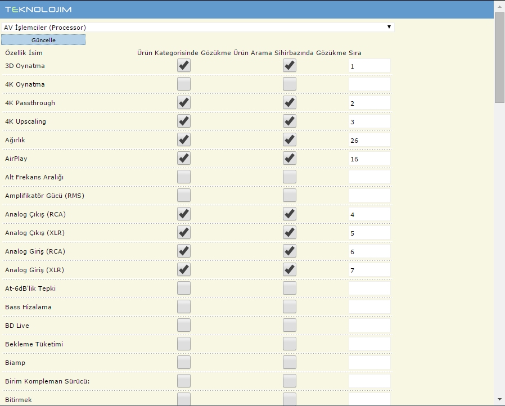Check category checkbox for Bass Hizalama
The height and width of the screenshot is (406, 505).
point(183,306)
